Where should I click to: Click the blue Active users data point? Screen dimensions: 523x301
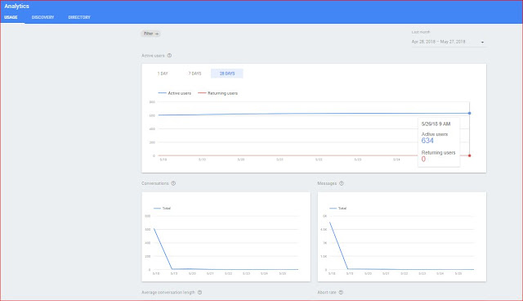click(x=469, y=114)
